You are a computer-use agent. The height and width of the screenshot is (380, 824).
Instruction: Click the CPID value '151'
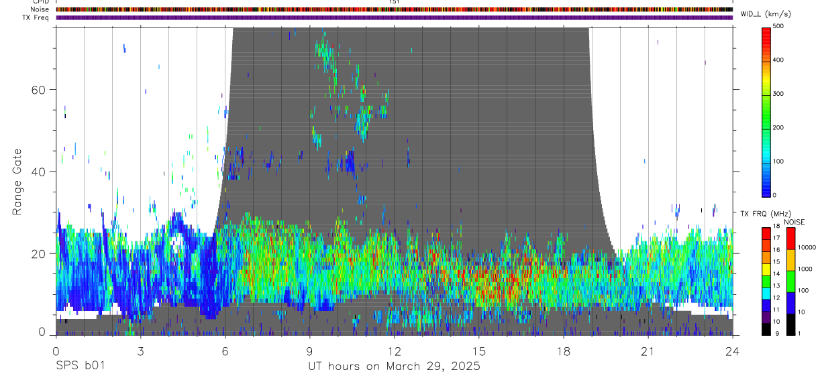click(395, 2)
